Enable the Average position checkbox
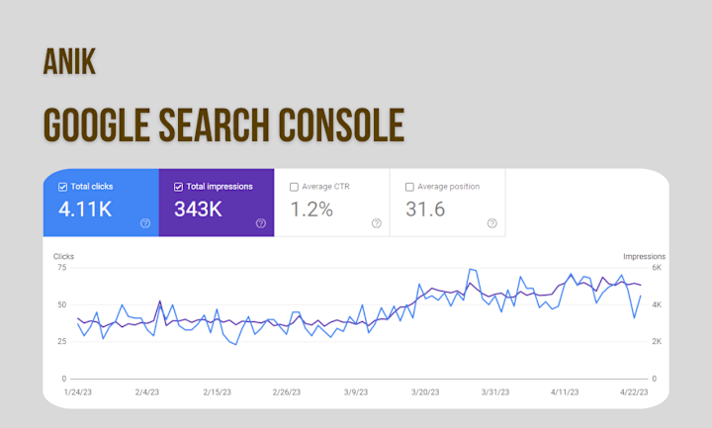Viewport: 712px width, 428px height. tap(409, 187)
